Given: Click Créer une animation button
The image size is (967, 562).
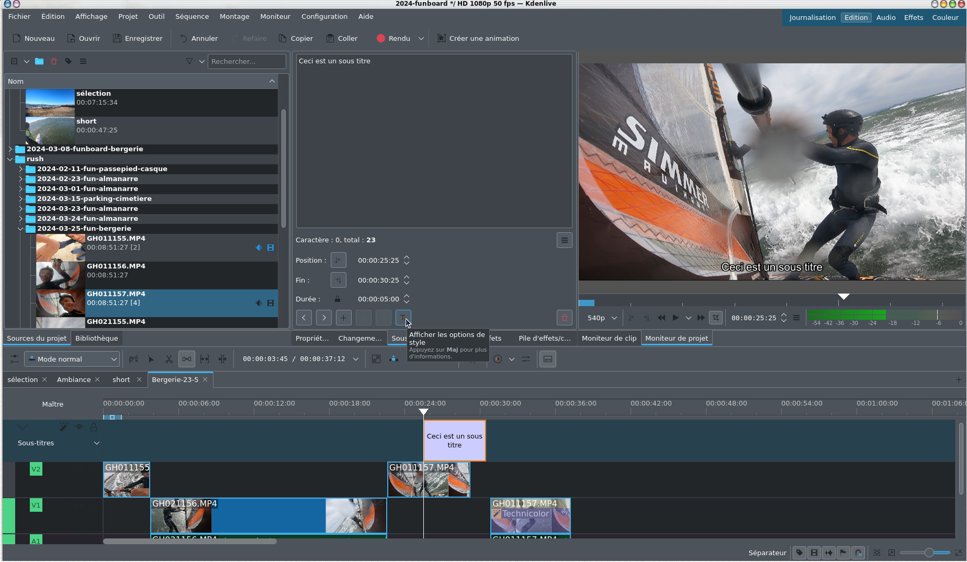Looking at the screenshot, I should [x=478, y=38].
